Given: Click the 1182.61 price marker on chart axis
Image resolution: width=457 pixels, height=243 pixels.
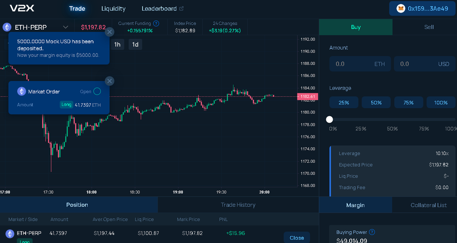Looking at the screenshot, I should click(308, 97).
